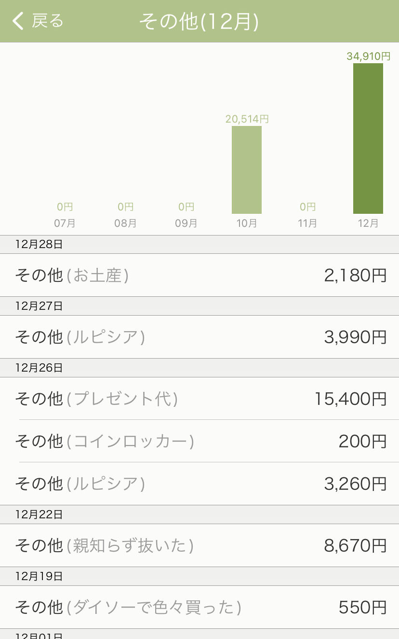This screenshot has height=639, width=399.
Task: Tap the 11月 month label
Action: pyautogui.click(x=307, y=223)
